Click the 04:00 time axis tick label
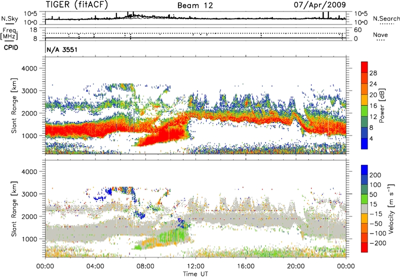This screenshot has height=277, width=400. 95,266
